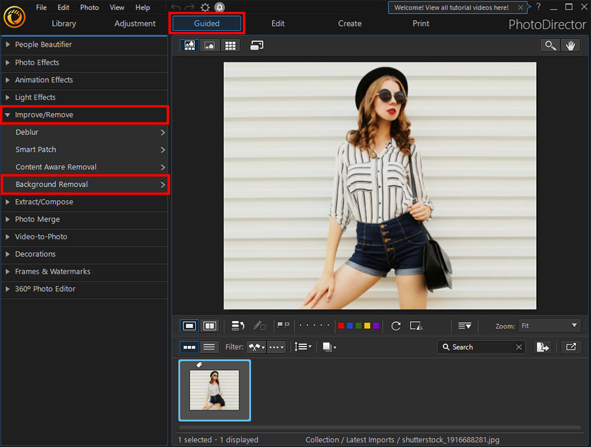Open the Zoom level dropdown

click(549, 326)
